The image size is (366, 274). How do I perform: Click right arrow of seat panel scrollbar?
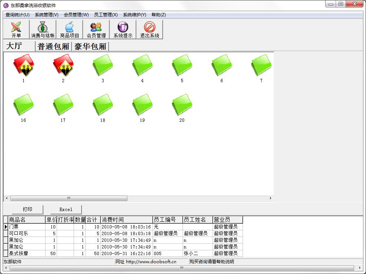click(x=271, y=198)
